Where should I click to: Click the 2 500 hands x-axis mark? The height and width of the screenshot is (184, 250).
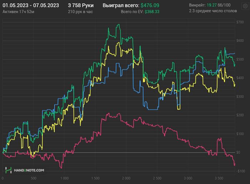click(157, 178)
